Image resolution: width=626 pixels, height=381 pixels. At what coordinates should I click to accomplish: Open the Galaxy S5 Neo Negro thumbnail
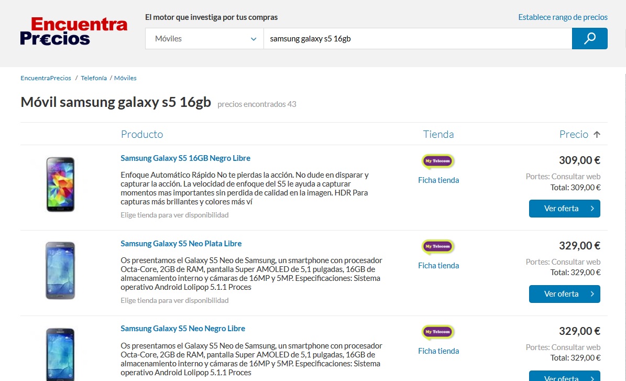pos(60,354)
